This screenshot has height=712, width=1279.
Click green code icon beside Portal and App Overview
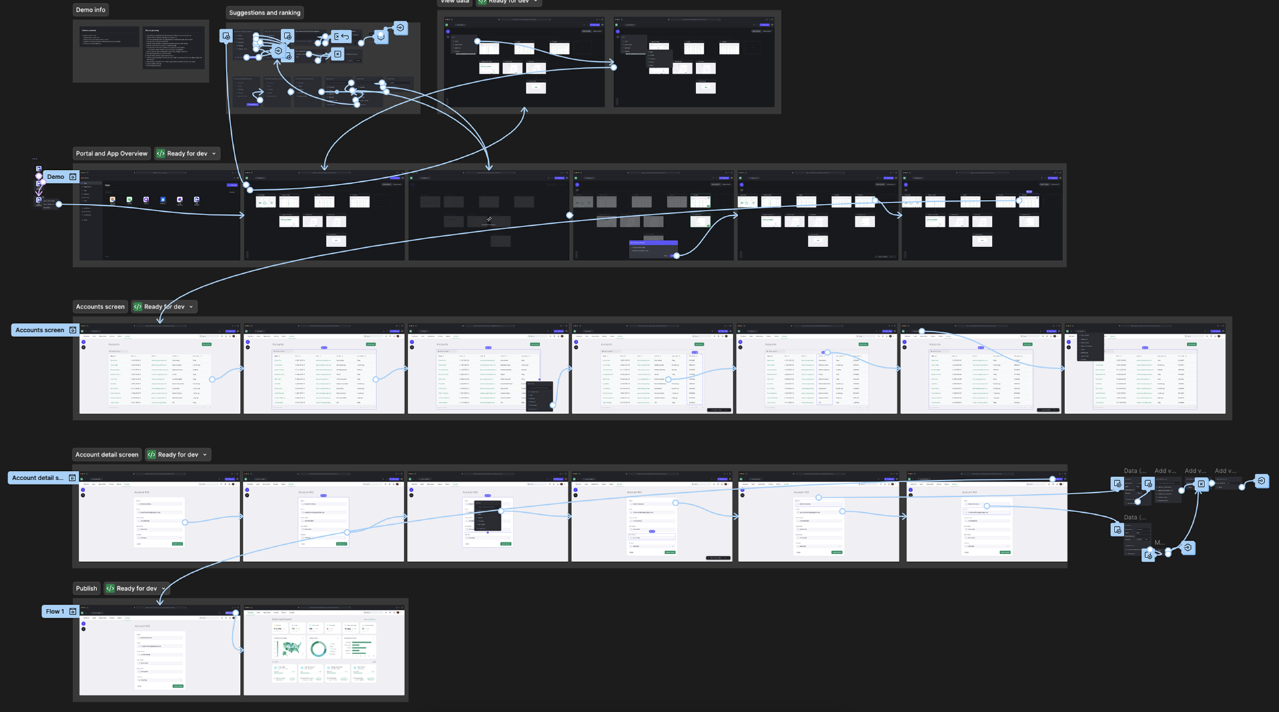tap(161, 154)
